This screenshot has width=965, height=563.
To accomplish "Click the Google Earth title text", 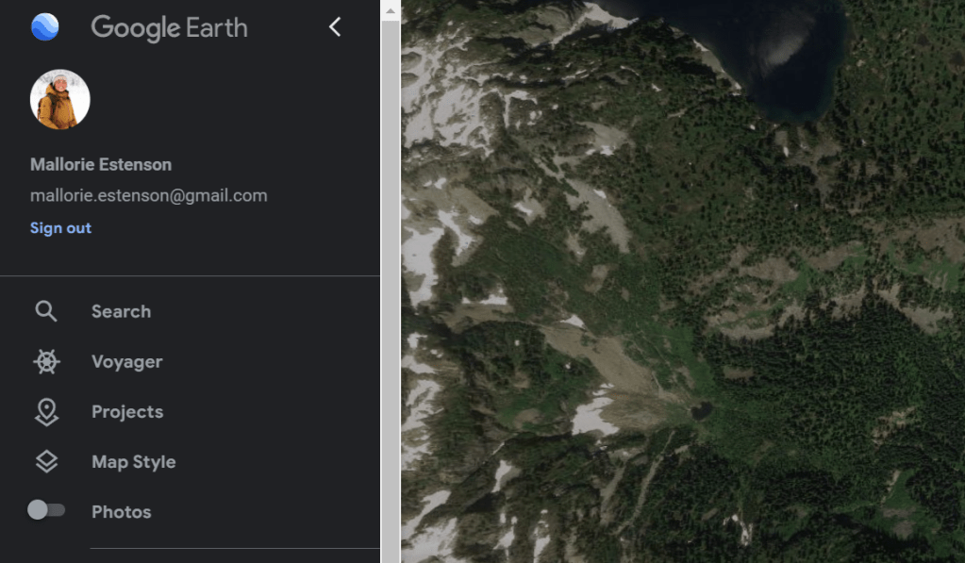I will (169, 28).
